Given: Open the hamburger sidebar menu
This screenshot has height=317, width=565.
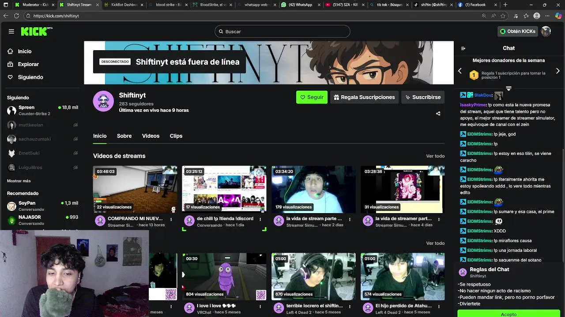Looking at the screenshot, I should 11,31.
